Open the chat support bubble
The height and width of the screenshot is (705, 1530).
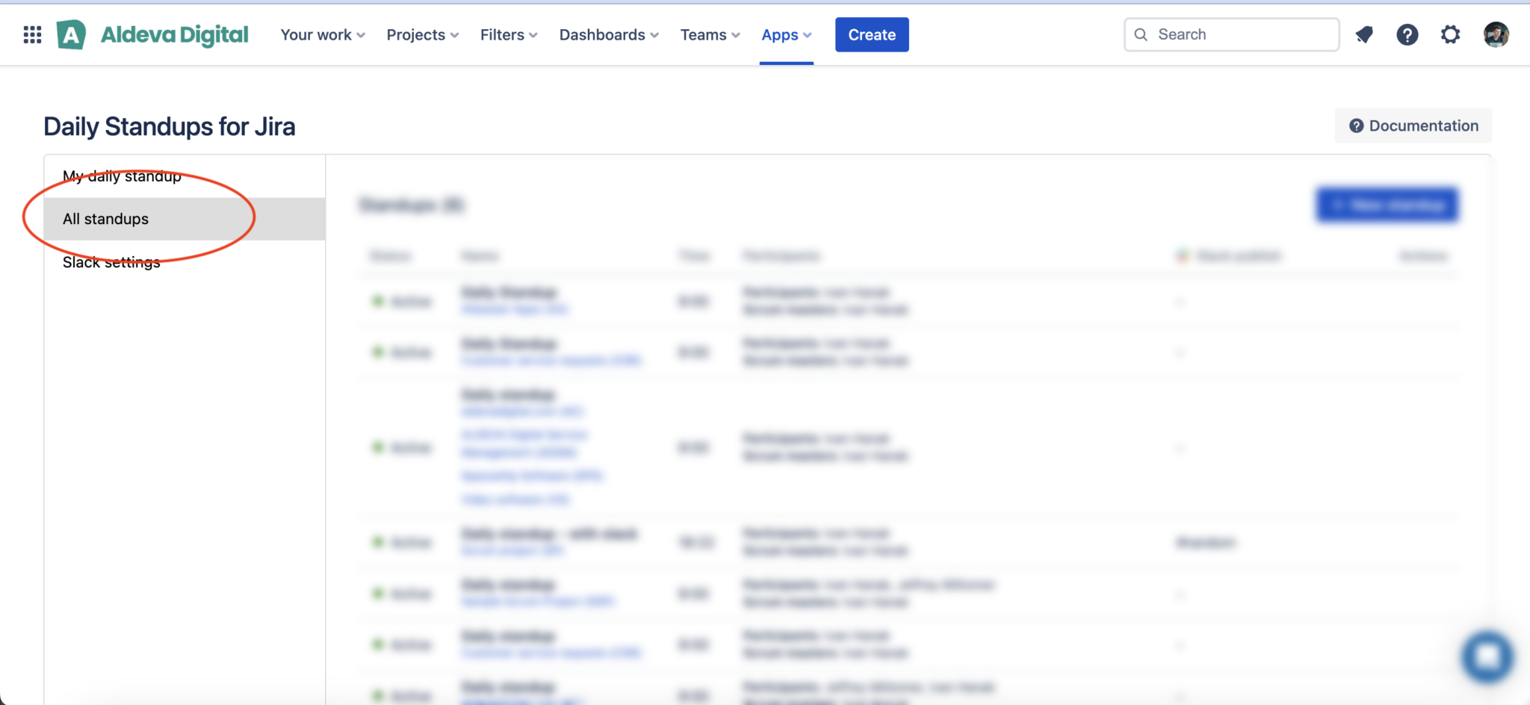[x=1487, y=657]
